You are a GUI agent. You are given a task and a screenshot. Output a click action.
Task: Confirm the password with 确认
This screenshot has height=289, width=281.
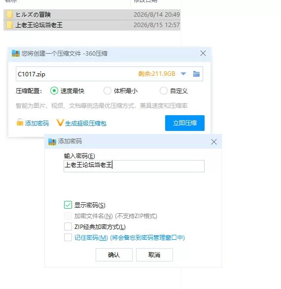(114, 255)
